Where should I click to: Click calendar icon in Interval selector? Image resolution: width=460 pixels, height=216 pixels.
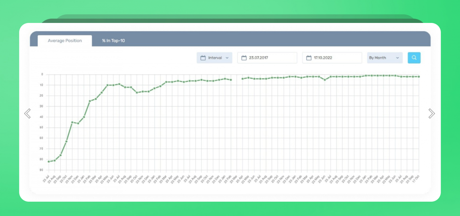203,58
